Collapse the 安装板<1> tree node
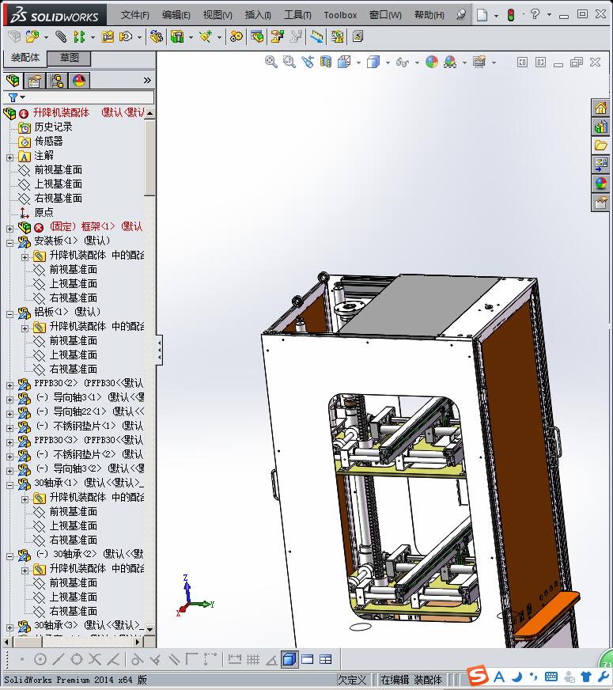The width and height of the screenshot is (613, 690). 10,242
